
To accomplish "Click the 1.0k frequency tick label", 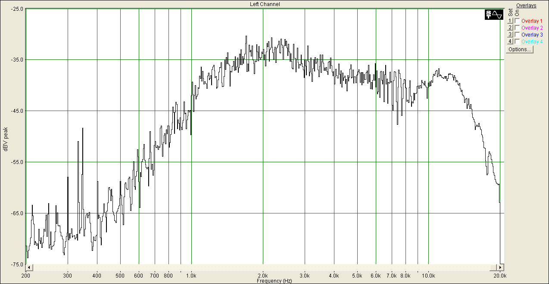I will (x=191, y=275).
